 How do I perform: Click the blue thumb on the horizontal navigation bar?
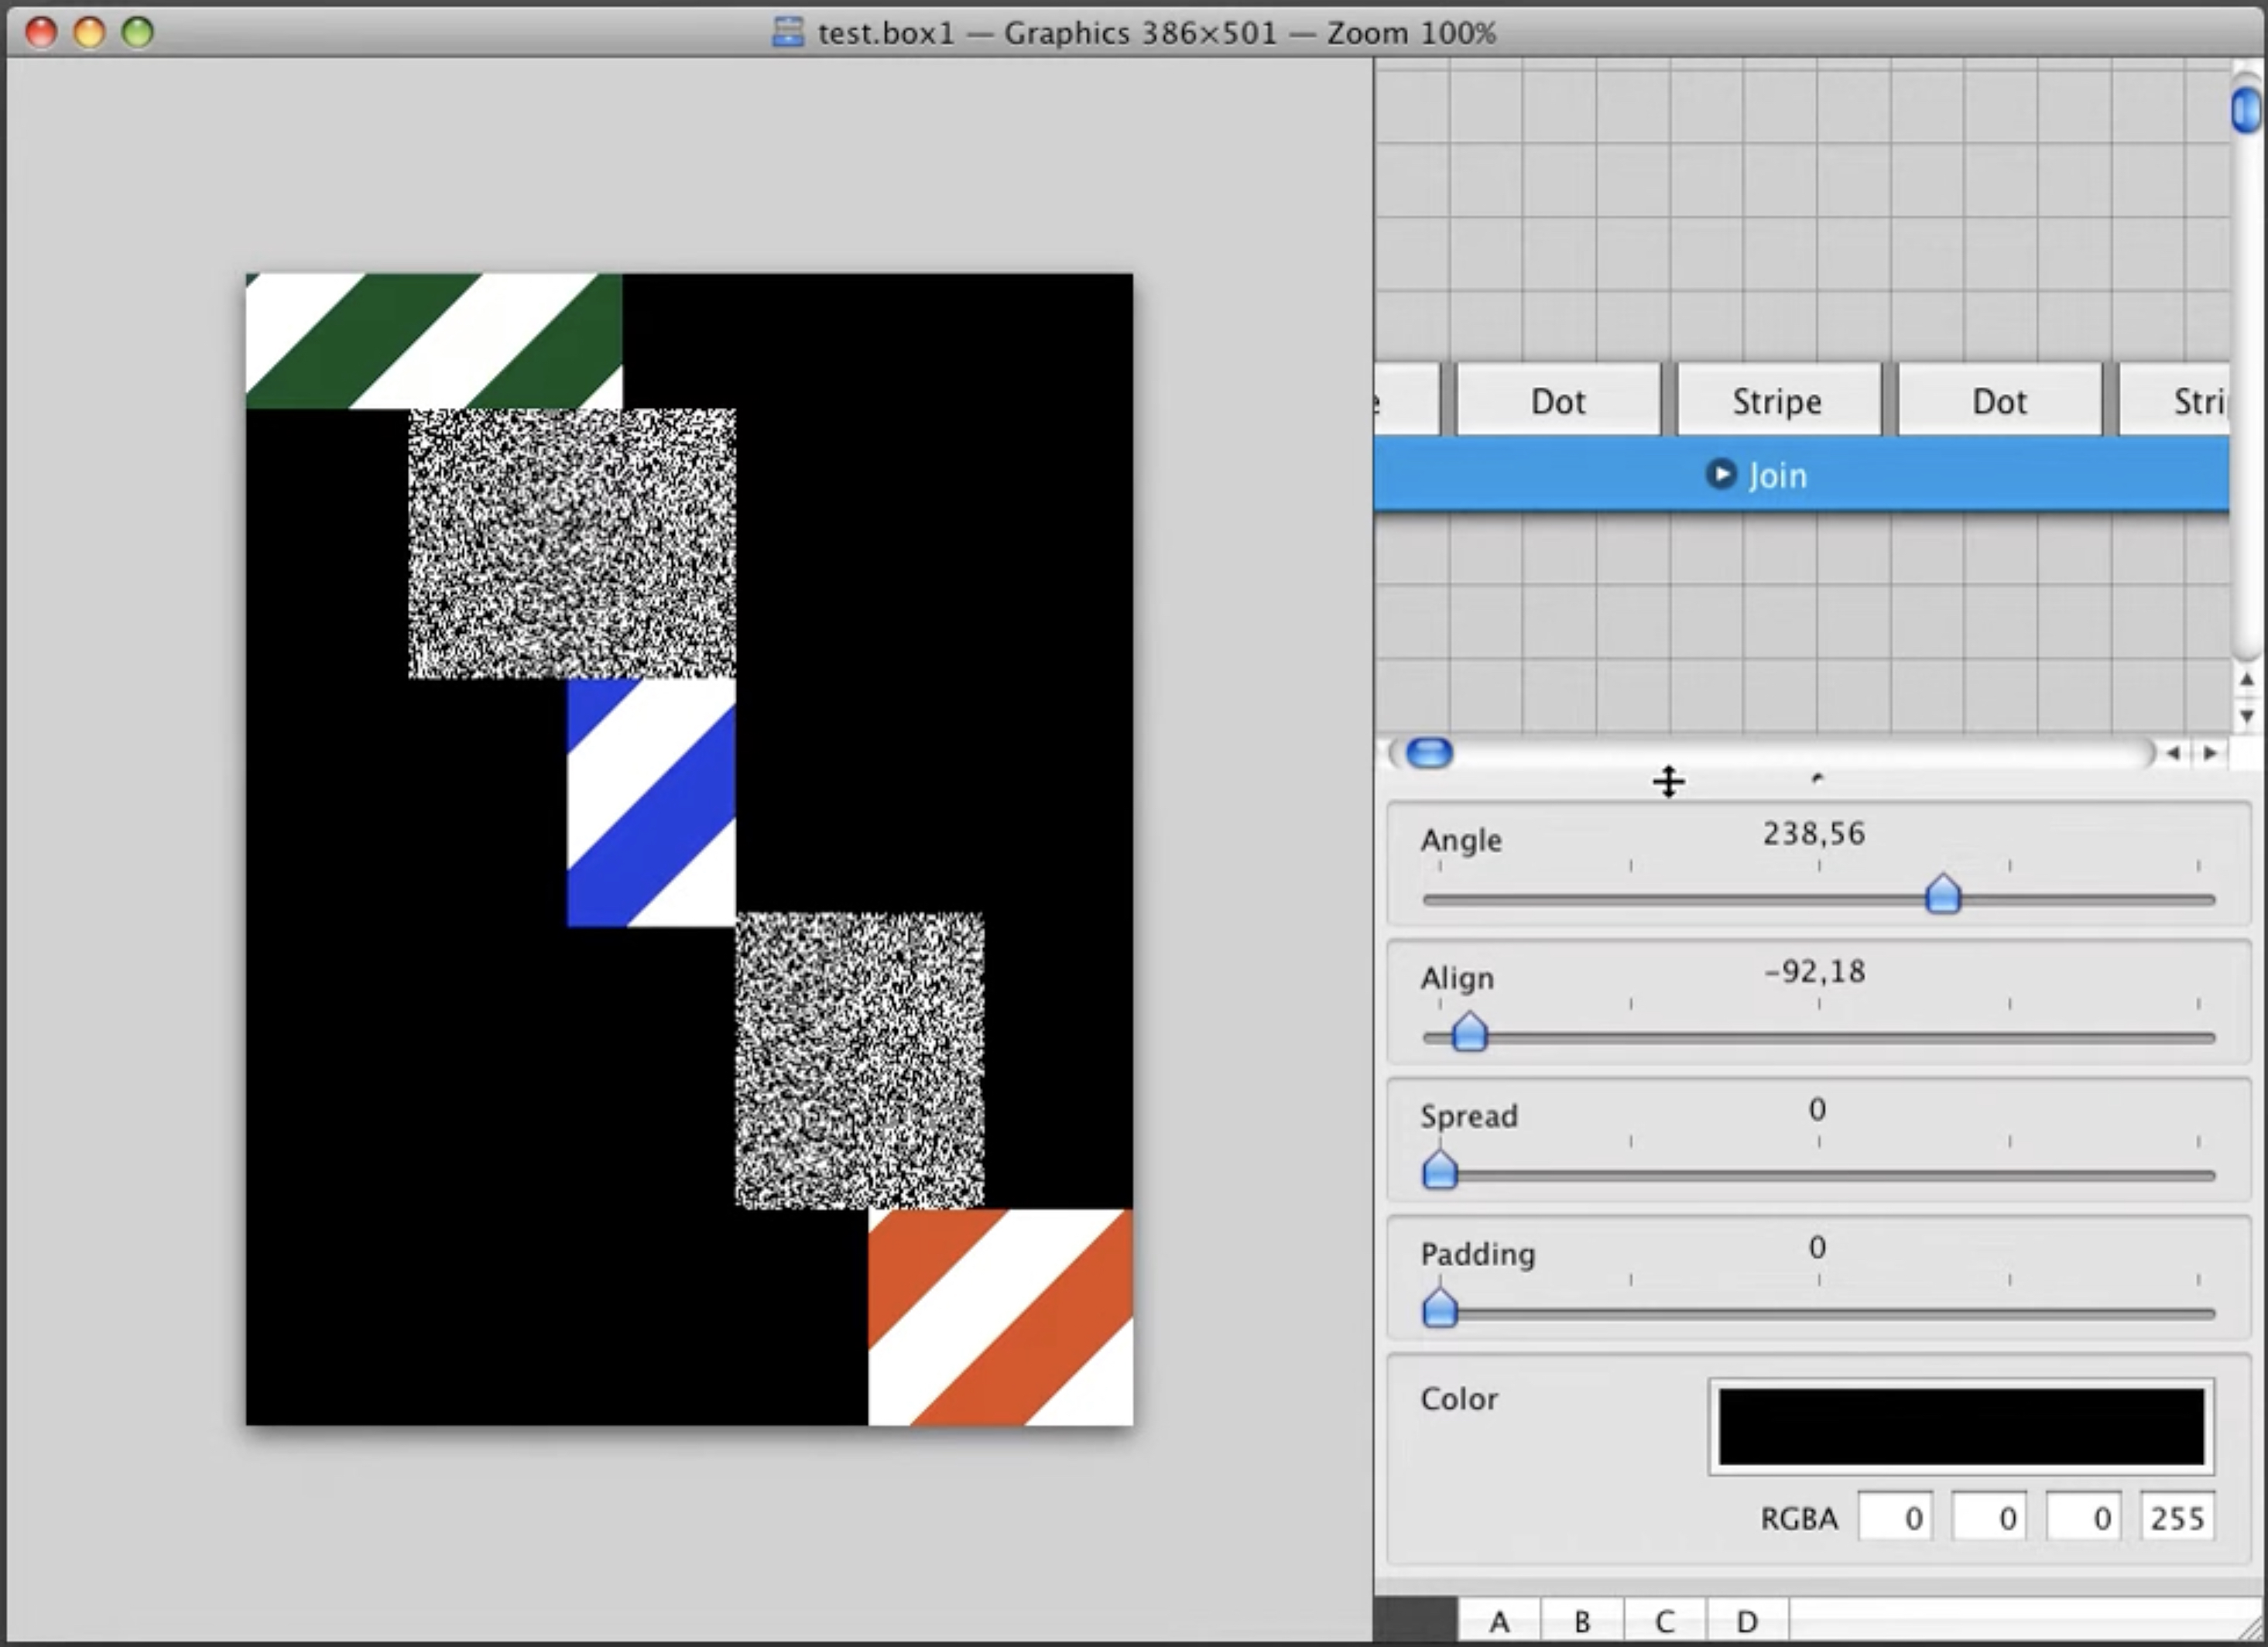point(1428,753)
